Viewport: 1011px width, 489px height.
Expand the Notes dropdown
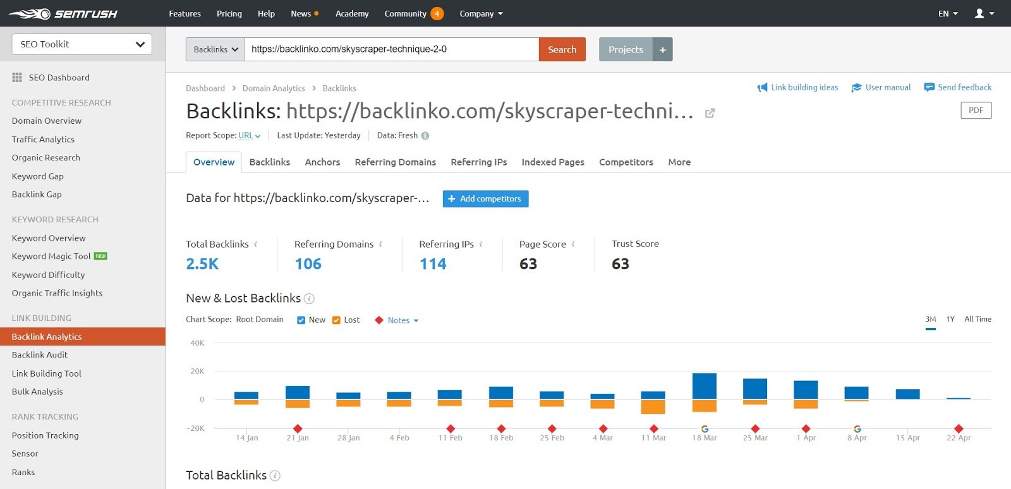tap(403, 320)
